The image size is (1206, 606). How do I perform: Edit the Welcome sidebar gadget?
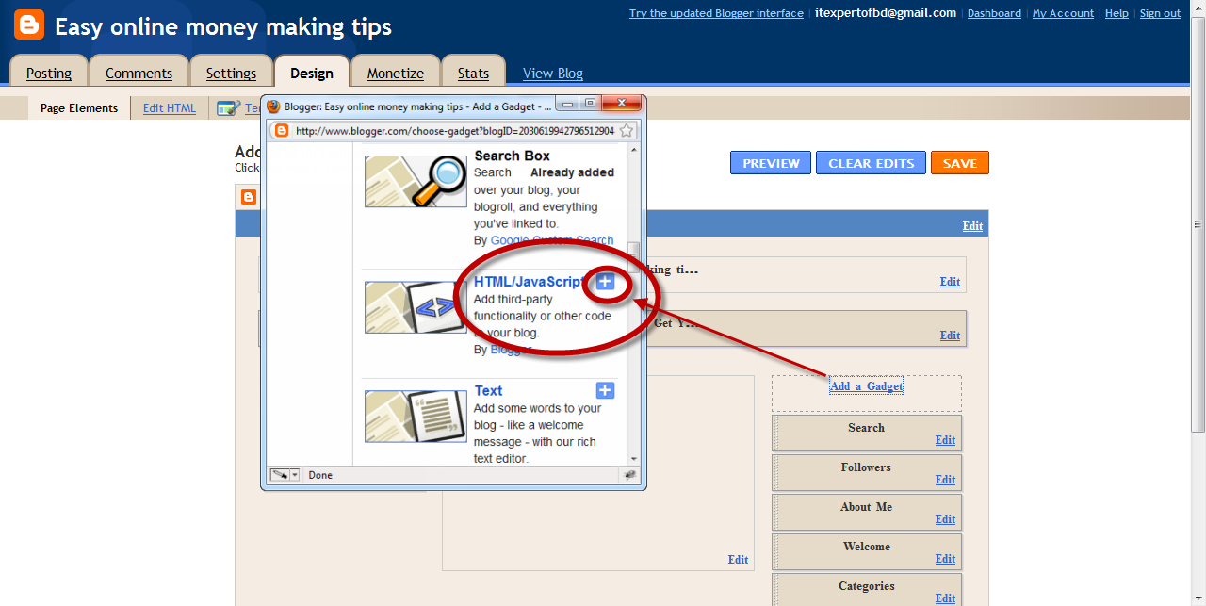(x=945, y=559)
